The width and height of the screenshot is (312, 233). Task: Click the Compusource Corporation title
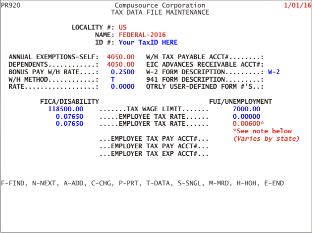(160, 5)
